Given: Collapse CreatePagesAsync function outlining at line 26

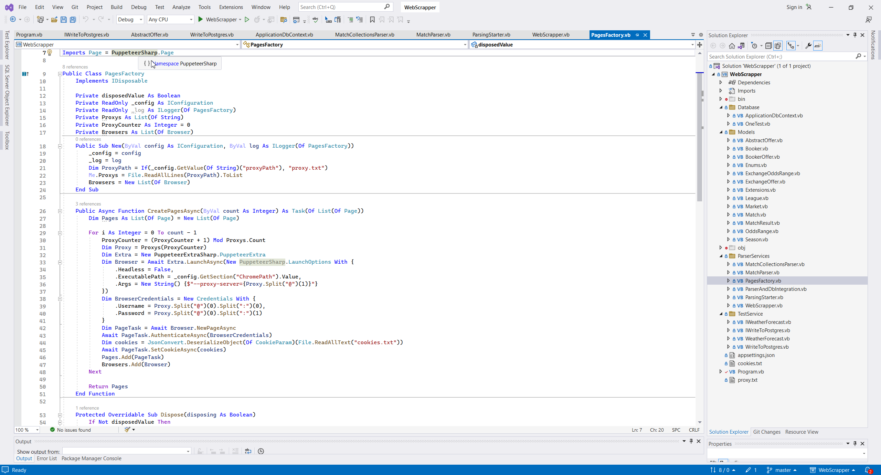Looking at the screenshot, I should 60,211.
